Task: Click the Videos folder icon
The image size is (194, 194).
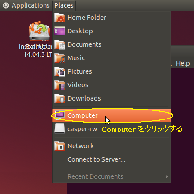Action: 60,85
